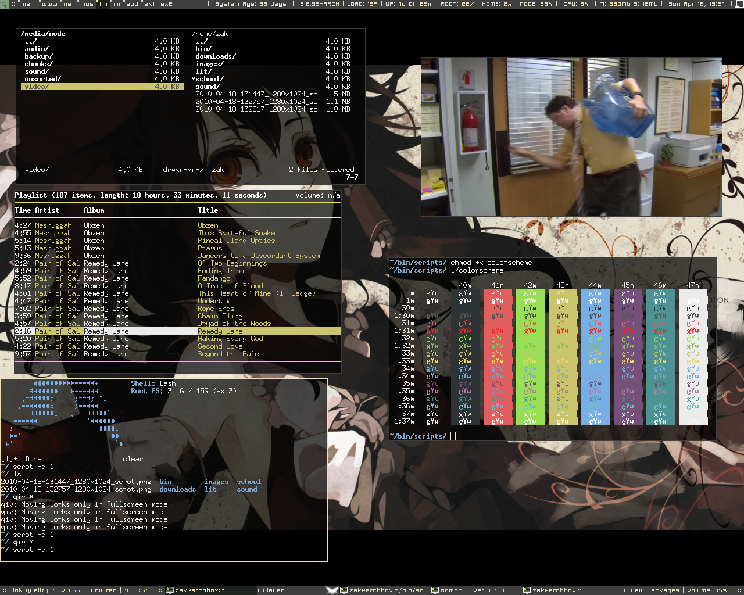
Task: Open the ex2 workspace tag
Action: click(166, 3)
